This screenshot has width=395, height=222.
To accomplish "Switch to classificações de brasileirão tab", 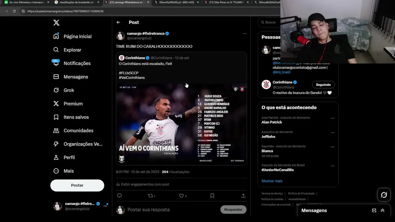I will (76, 2).
